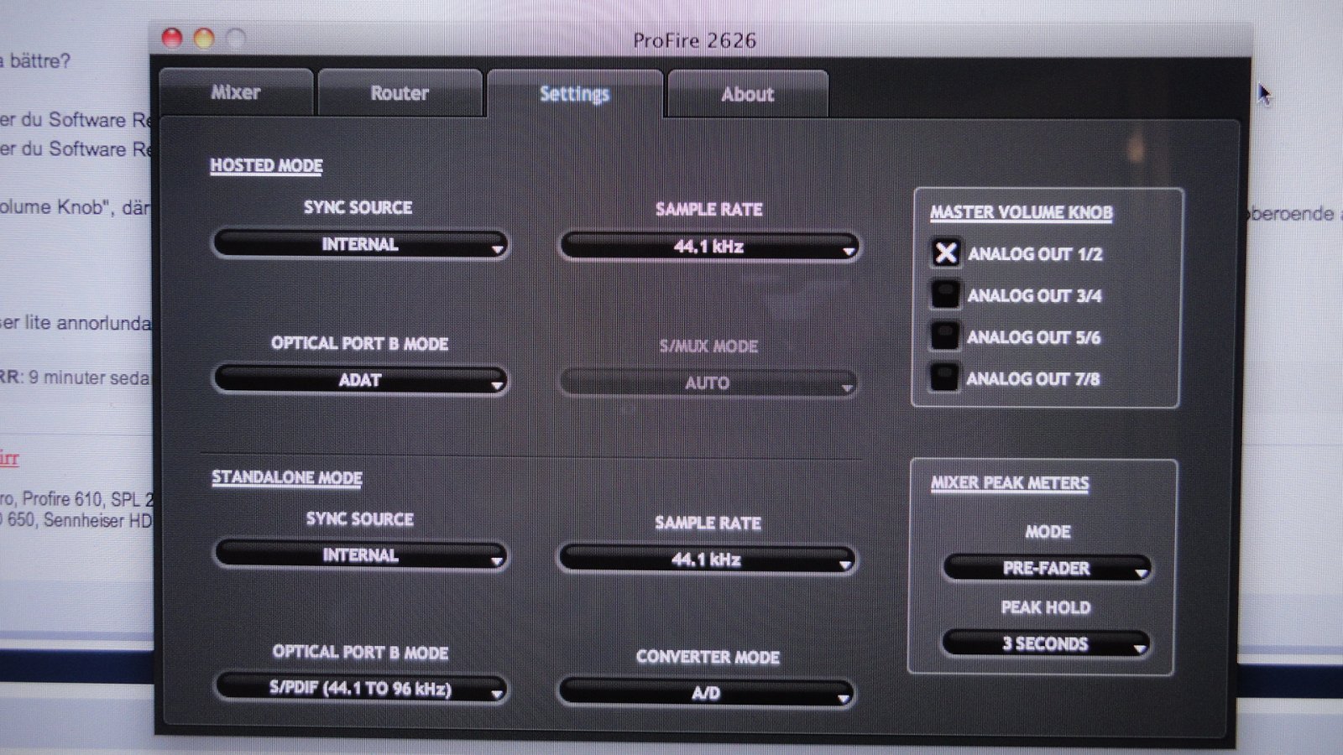Open the Router tab

[x=400, y=93]
